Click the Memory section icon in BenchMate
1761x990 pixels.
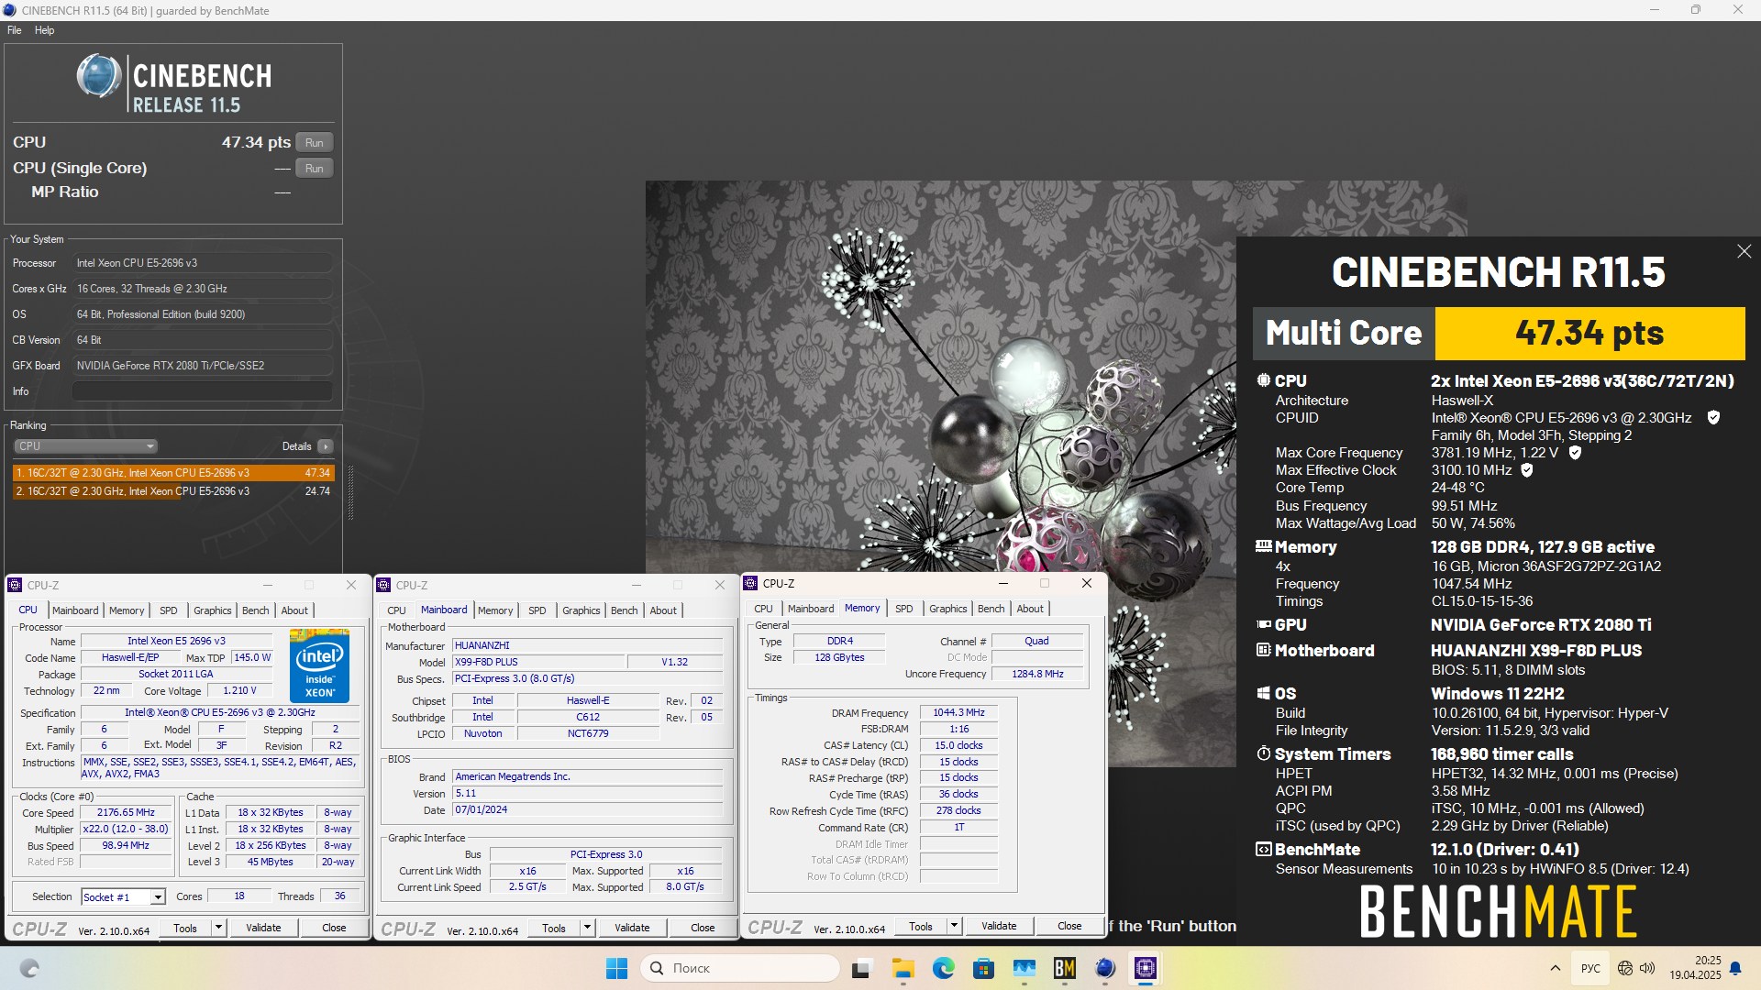pyautogui.click(x=1263, y=546)
